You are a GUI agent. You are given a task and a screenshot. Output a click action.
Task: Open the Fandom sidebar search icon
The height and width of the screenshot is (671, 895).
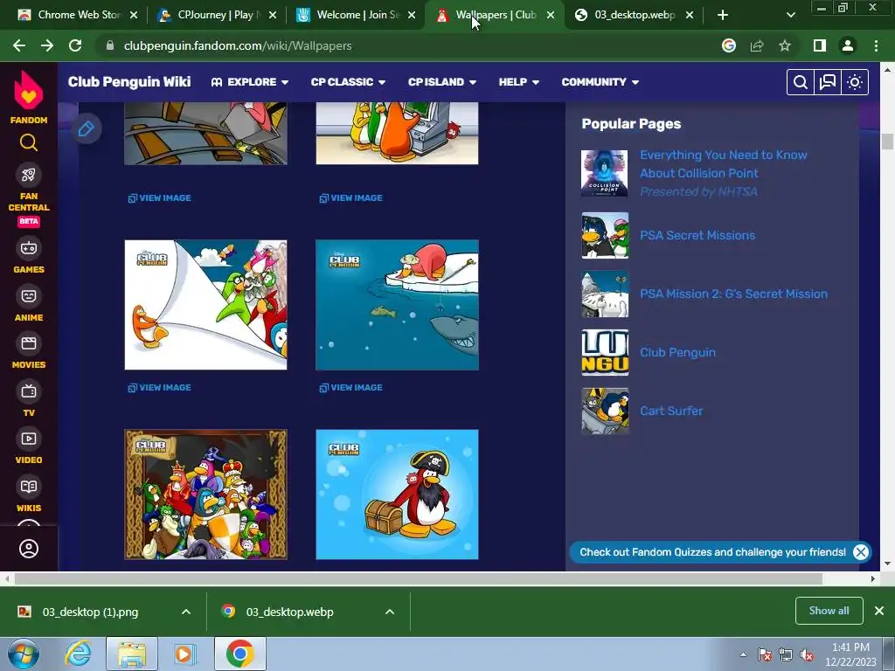(x=29, y=142)
